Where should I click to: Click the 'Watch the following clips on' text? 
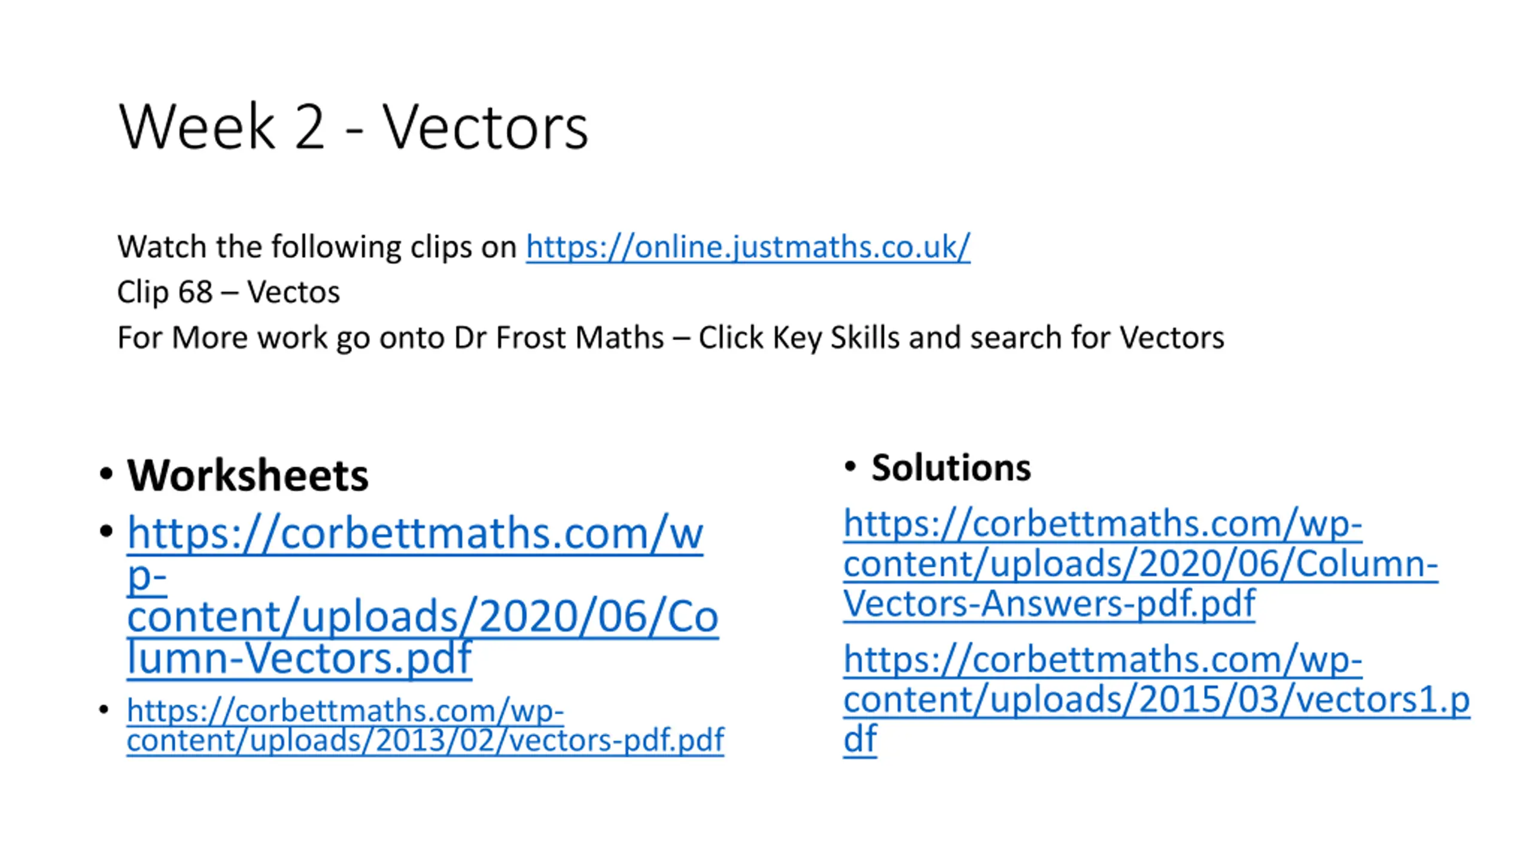click(317, 247)
